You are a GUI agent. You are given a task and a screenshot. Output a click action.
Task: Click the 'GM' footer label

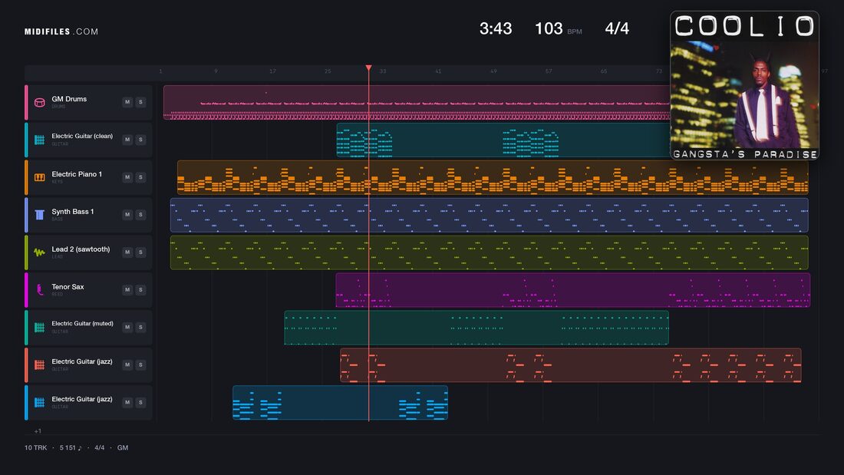pos(123,447)
